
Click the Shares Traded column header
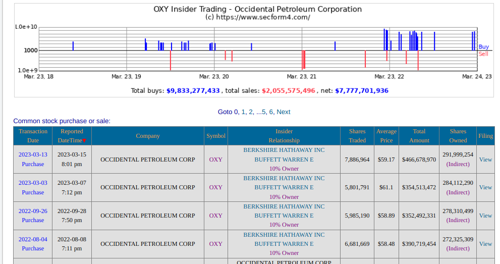tap(357, 136)
